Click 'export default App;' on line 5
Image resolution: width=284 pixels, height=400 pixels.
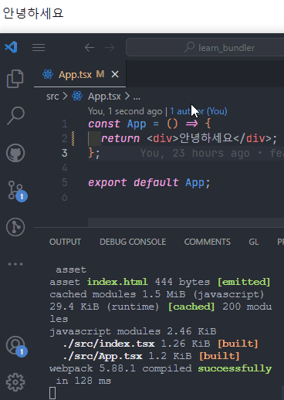point(149,182)
